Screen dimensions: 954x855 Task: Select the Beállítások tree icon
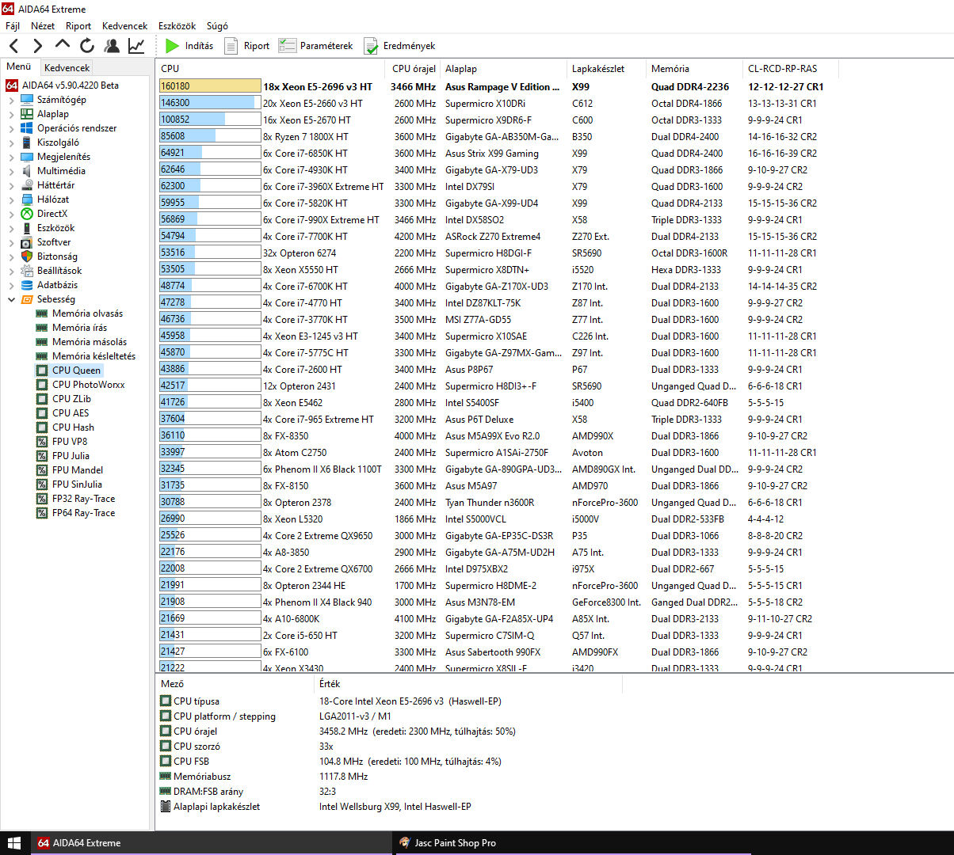click(x=27, y=271)
